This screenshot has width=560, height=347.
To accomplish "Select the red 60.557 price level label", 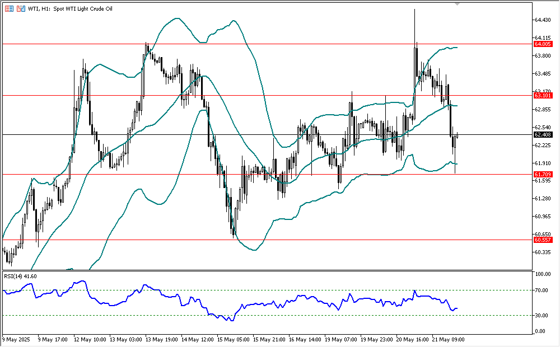I will coord(543,240).
